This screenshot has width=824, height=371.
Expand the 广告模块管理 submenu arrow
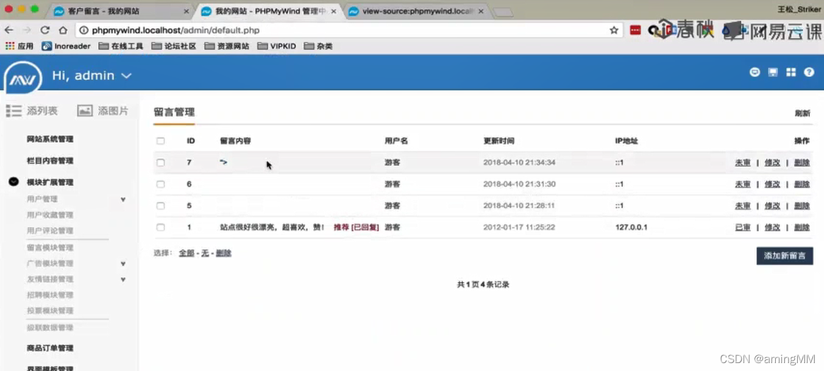pyautogui.click(x=123, y=263)
